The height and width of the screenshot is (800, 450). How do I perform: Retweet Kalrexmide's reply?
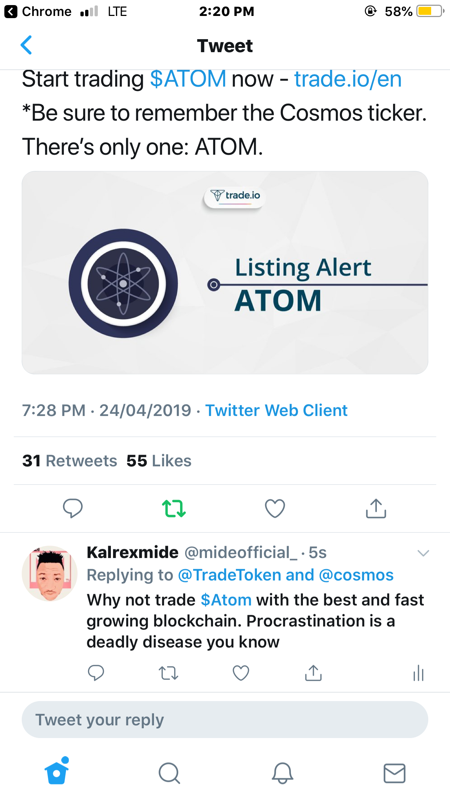[168, 673]
